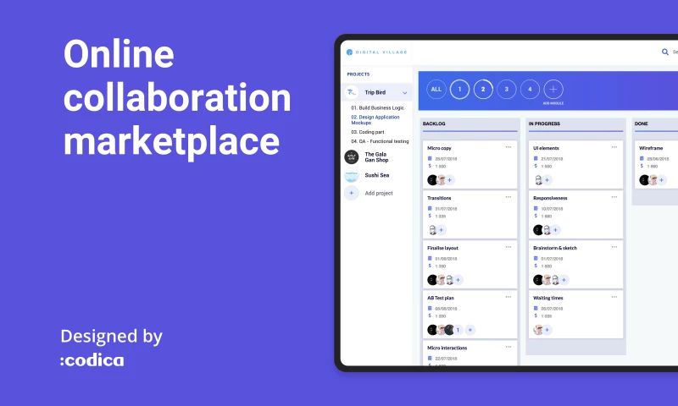Open the Wireframe card title
Image resolution: width=678 pixels, height=406 pixels.
tap(651, 148)
